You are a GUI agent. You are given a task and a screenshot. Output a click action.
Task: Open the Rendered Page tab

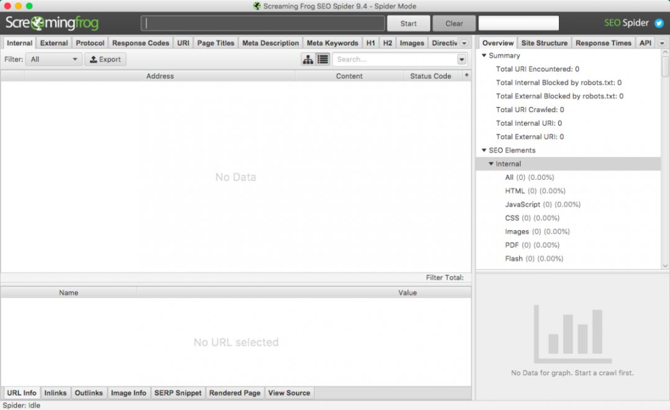(x=234, y=393)
